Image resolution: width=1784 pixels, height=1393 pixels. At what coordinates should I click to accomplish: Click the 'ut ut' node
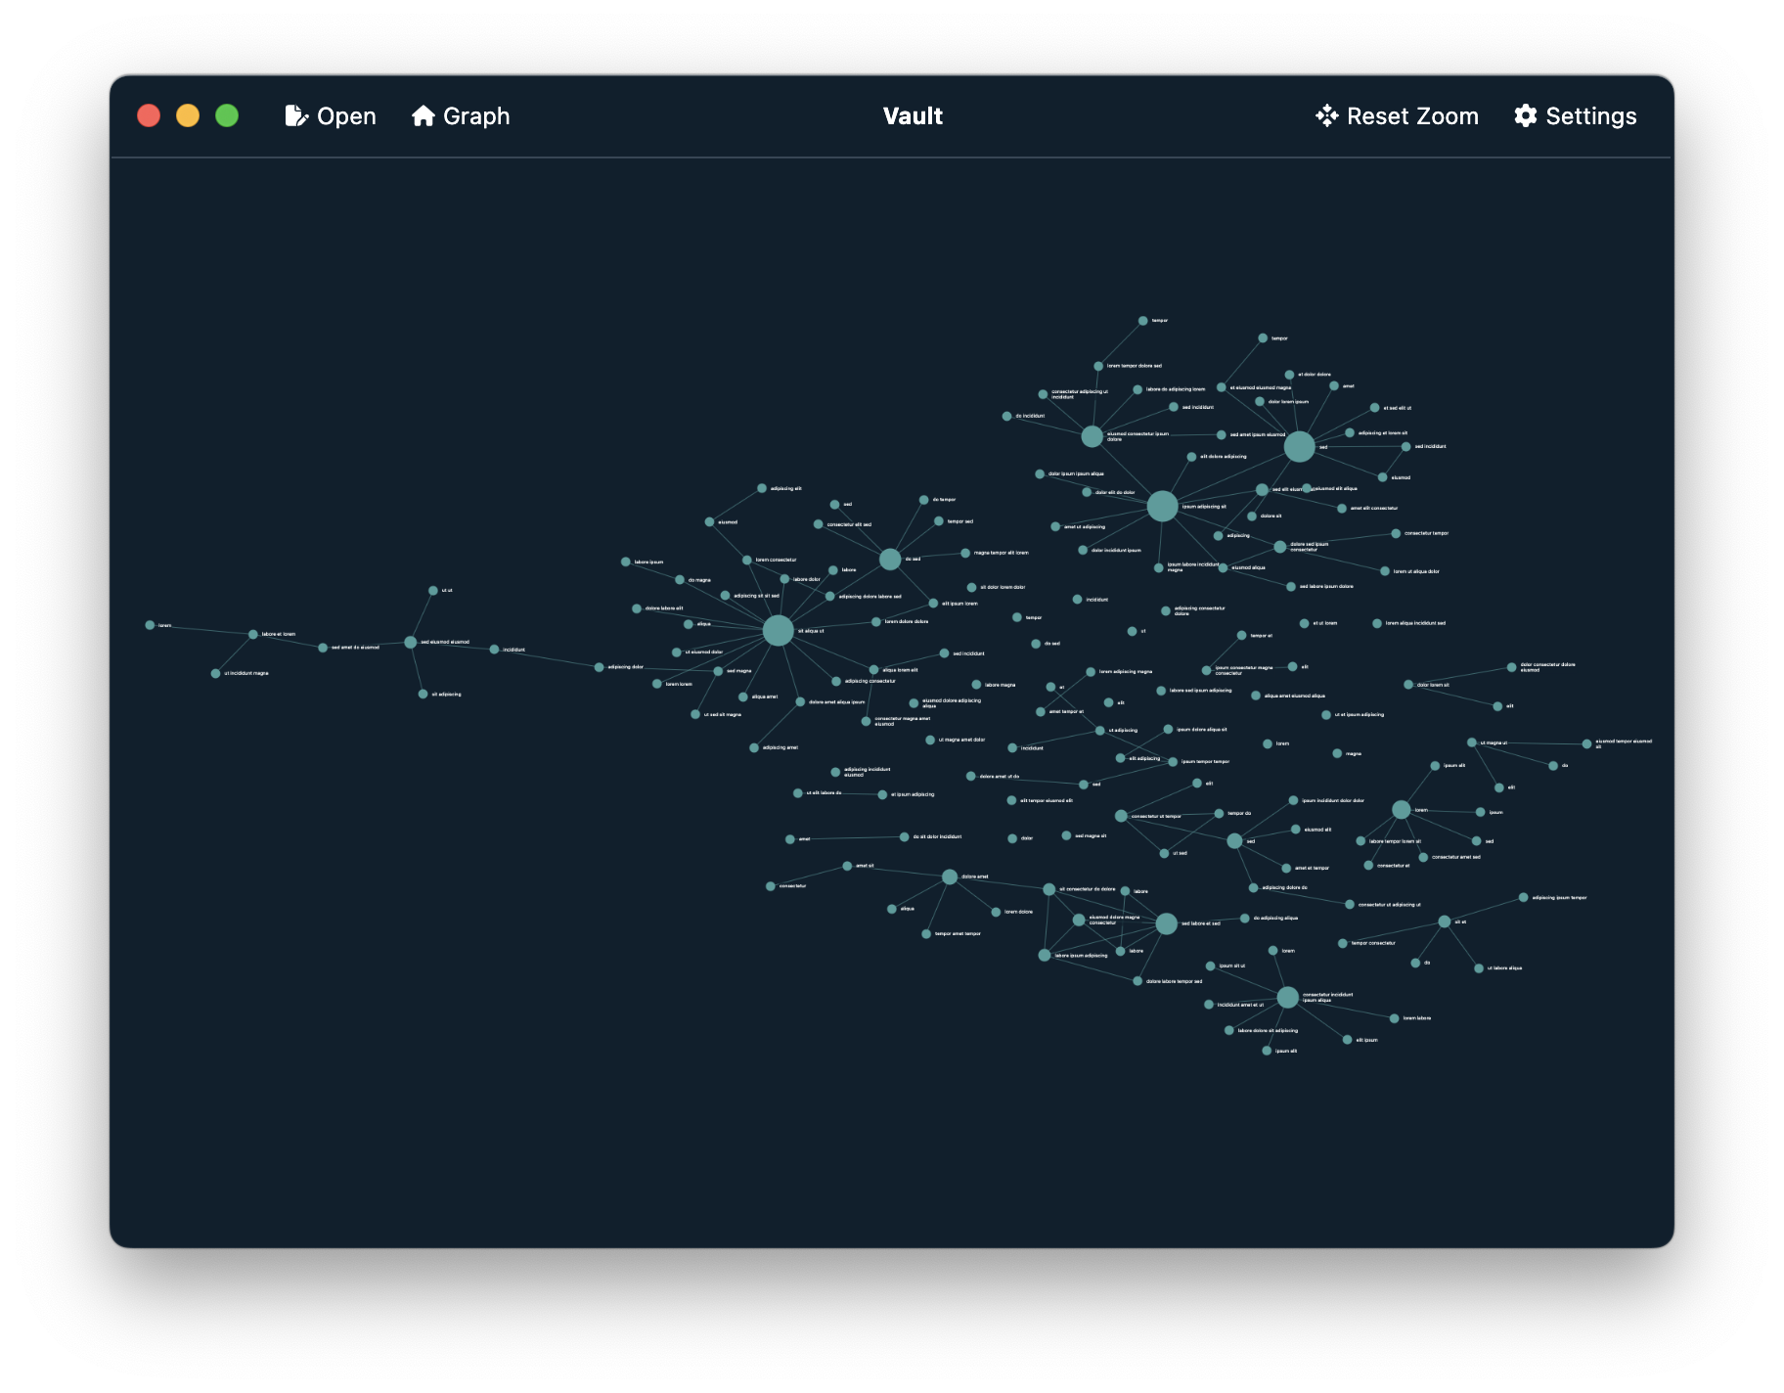pyautogui.click(x=433, y=591)
